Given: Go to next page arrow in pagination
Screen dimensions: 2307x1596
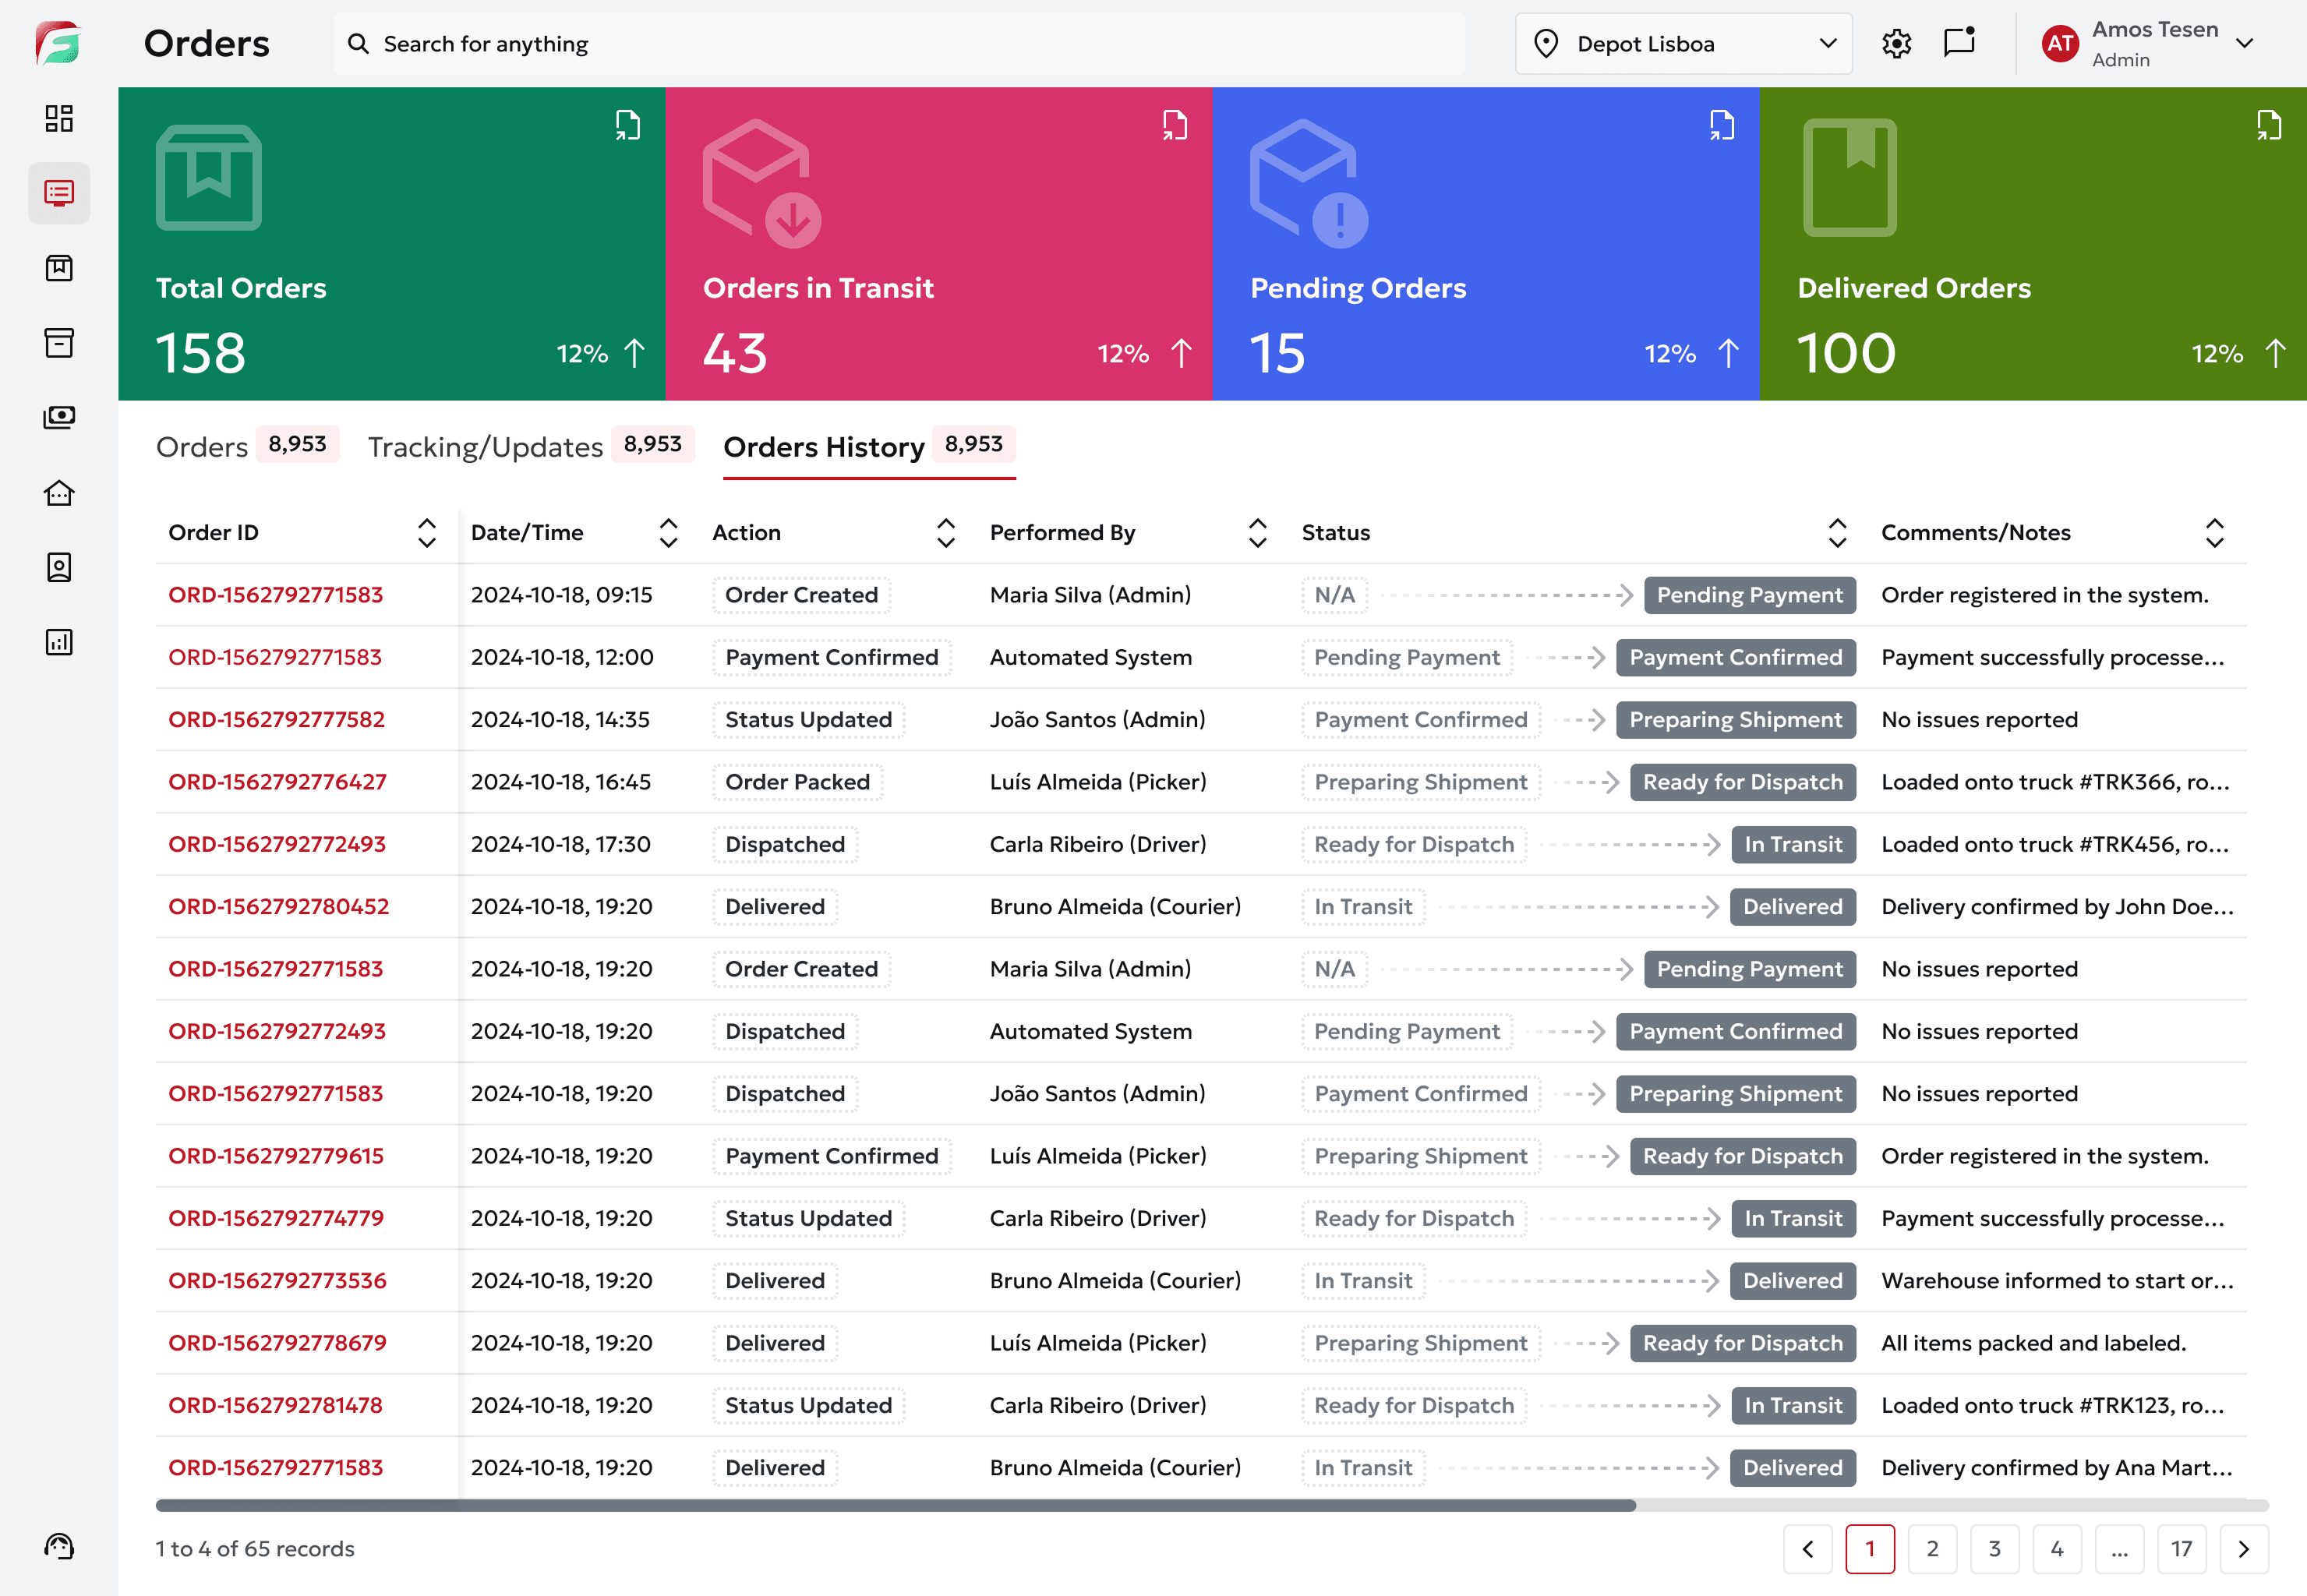Looking at the screenshot, I should pyautogui.click(x=2243, y=1549).
